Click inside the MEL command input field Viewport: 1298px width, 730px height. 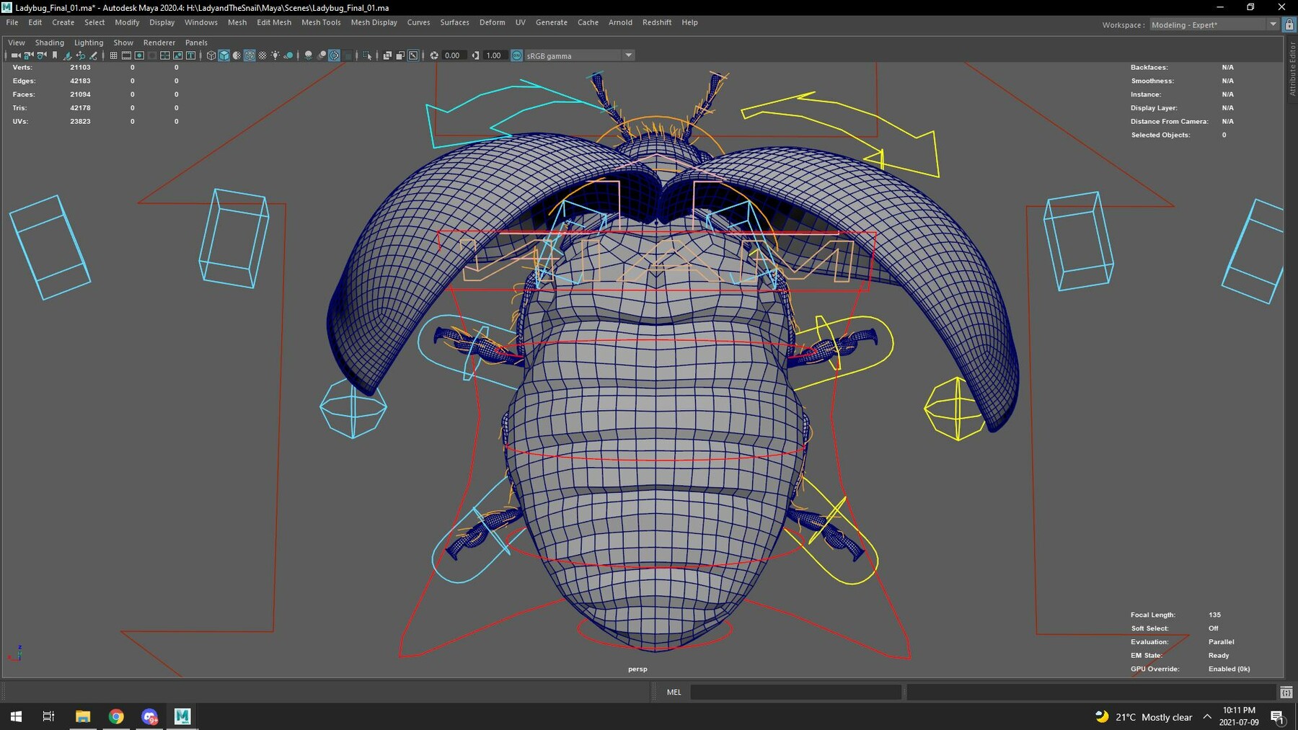[x=793, y=692]
